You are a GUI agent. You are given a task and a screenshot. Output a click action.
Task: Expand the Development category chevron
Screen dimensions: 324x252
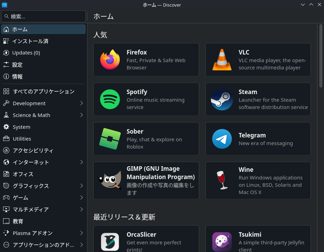coord(82,103)
